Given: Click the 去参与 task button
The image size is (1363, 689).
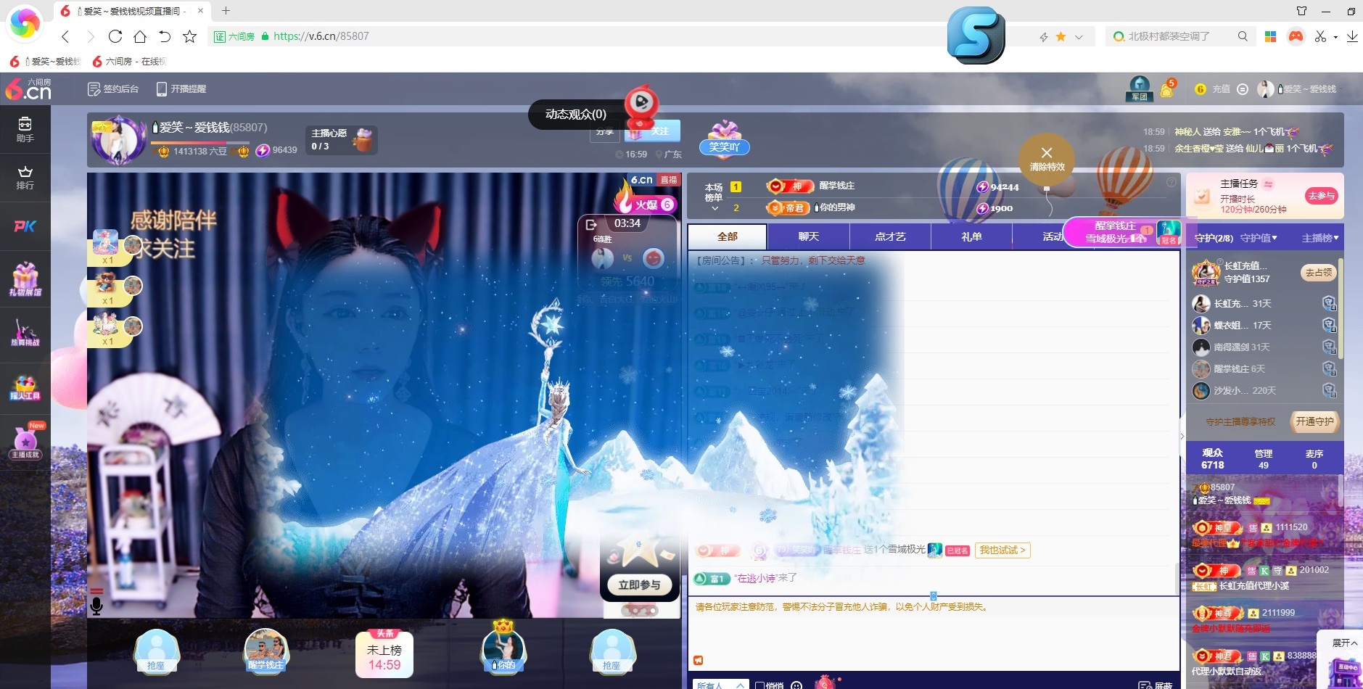Looking at the screenshot, I should (x=1321, y=196).
